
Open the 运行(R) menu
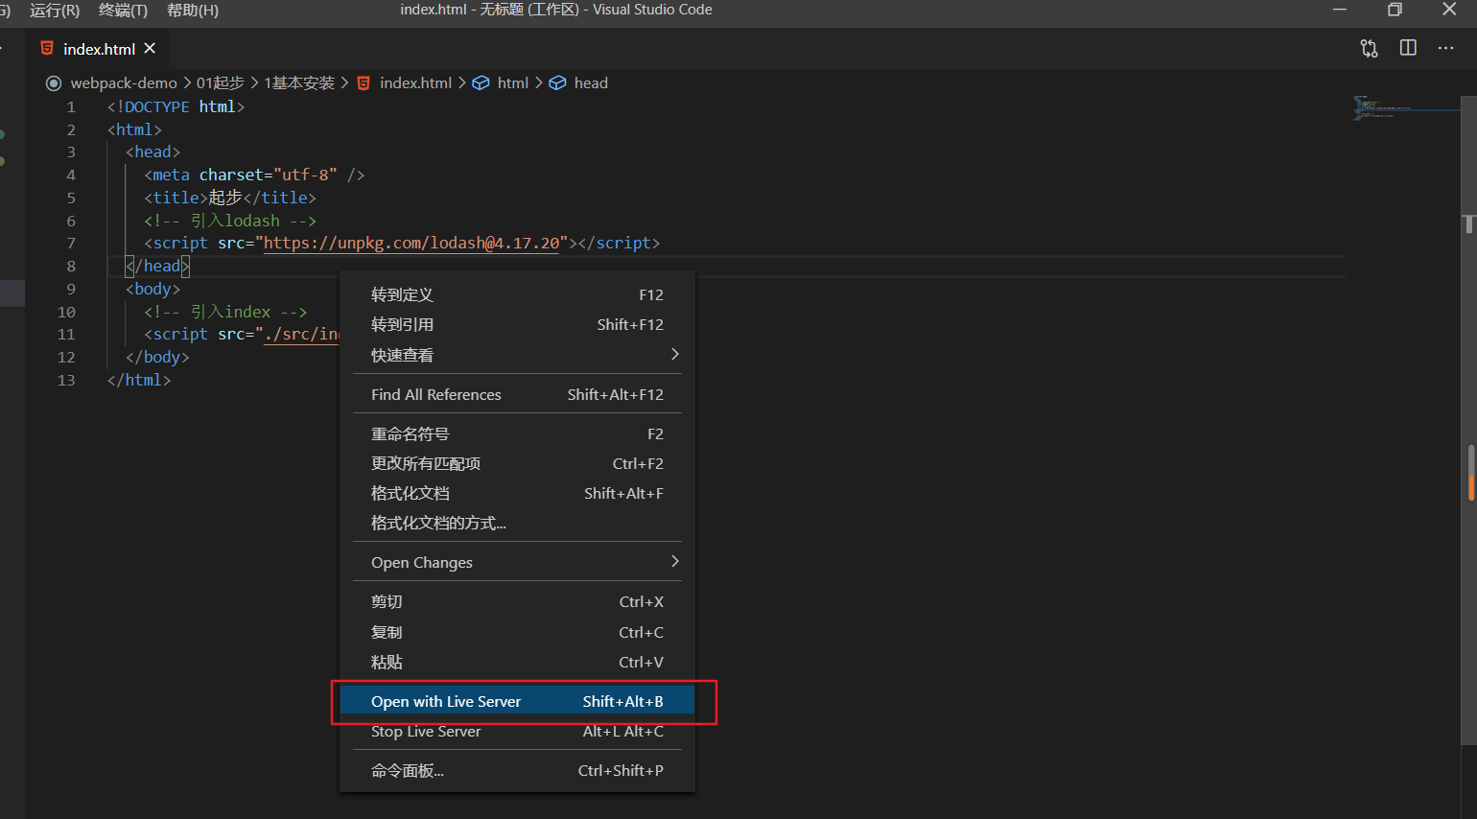coord(55,10)
